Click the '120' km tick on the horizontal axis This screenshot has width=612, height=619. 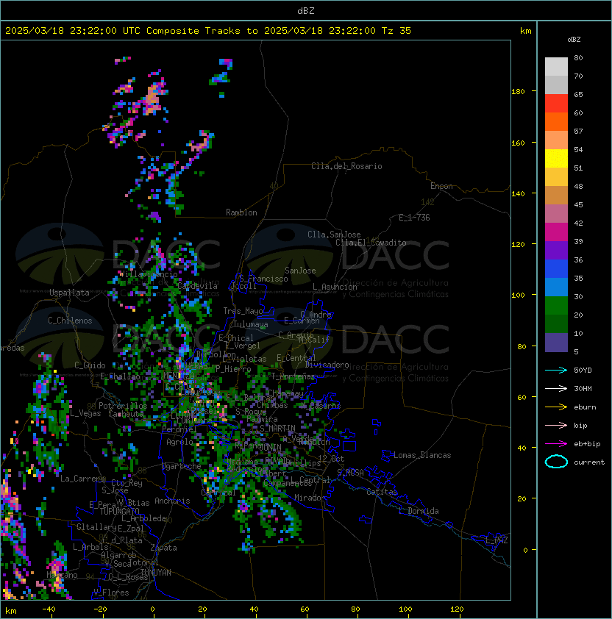(x=456, y=609)
